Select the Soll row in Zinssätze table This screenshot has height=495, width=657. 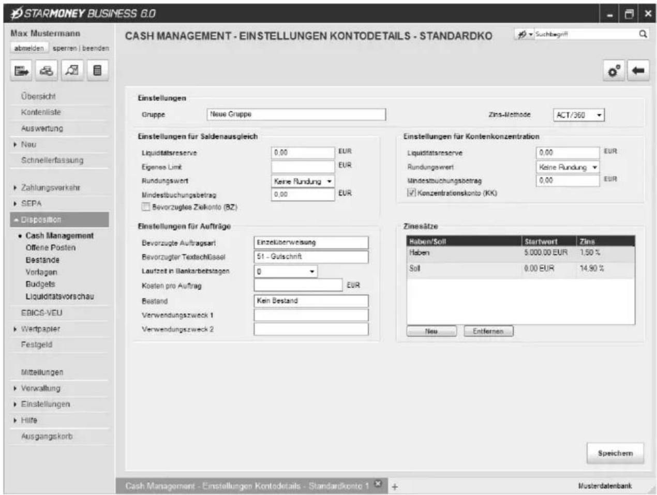521,269
